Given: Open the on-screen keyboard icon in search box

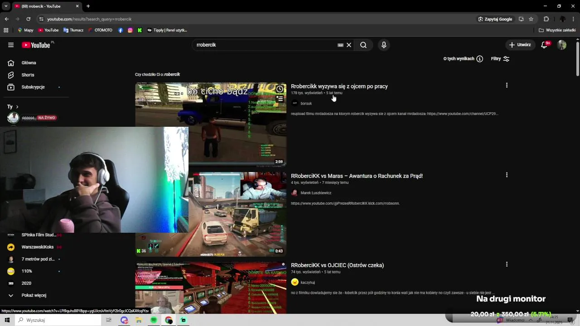Looking at the screenshot, I should 340,45.
